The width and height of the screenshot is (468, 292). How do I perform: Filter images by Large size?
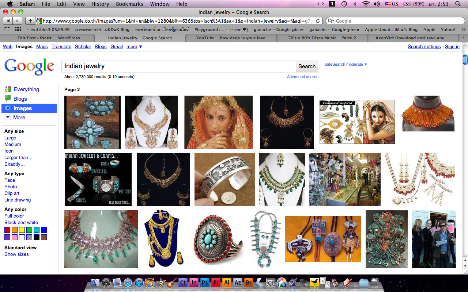click(10, 138)
